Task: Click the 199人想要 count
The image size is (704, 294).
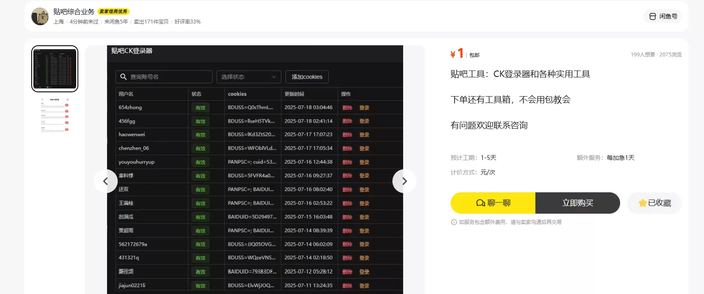Action: click(643, 55)
